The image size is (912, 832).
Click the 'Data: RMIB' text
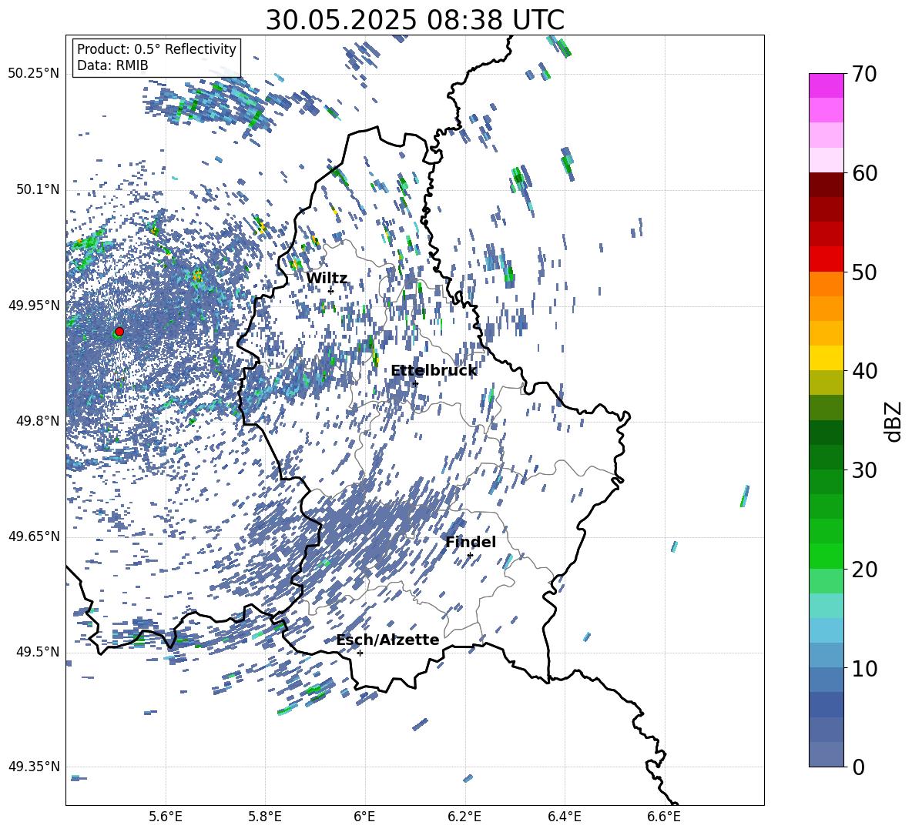coord(112,65)
